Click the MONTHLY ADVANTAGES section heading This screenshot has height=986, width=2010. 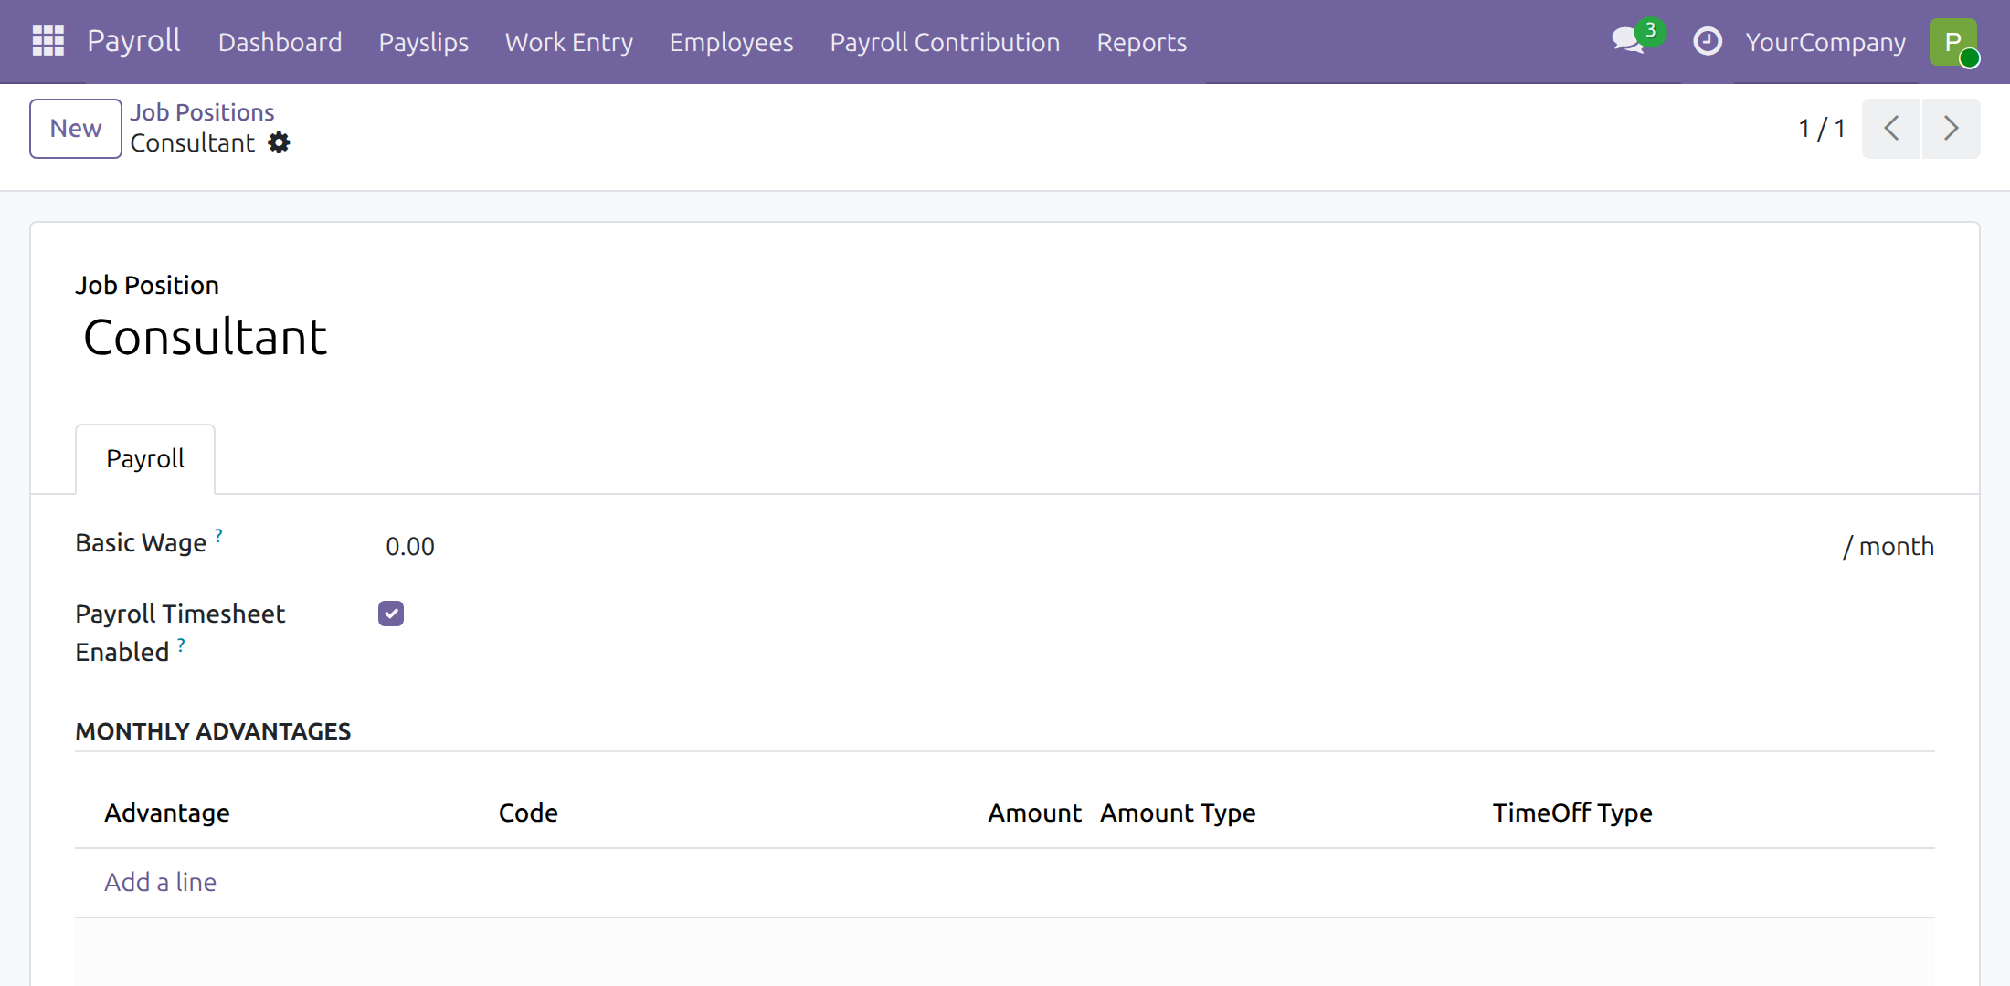coord(213,731)
